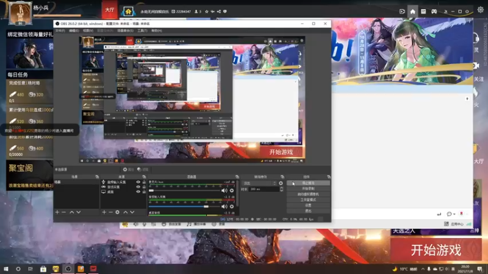This screenshot has width=488, height=274.
Task: Open transition properties gear in scene transitions
Action: tap(281, 183)
